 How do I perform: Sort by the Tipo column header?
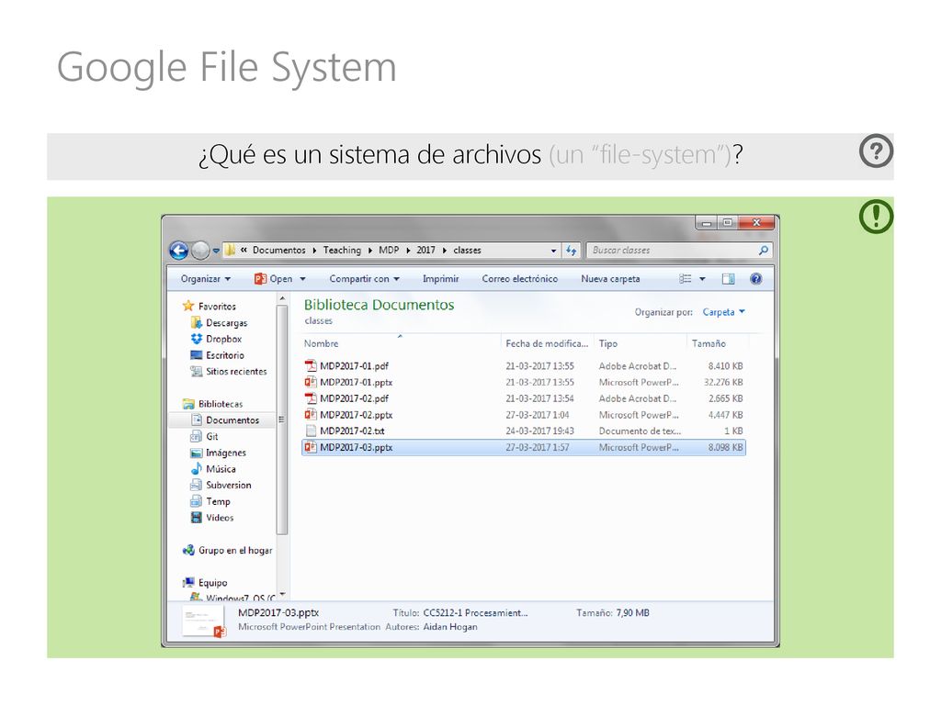[x=608, y=343]
